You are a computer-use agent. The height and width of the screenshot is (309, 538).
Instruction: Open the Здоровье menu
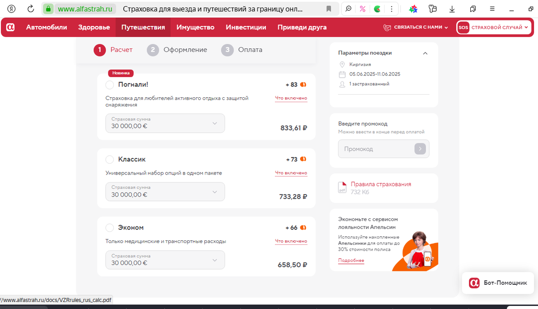point(94,27)
